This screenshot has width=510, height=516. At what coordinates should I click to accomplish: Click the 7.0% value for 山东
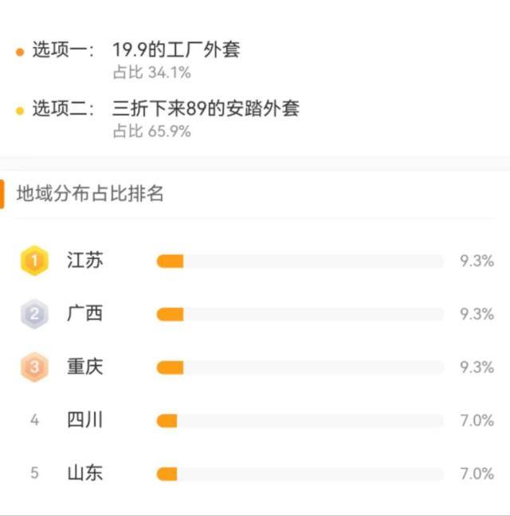pos(477,474)
